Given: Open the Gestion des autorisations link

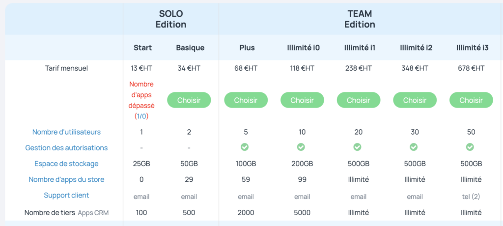Looking at the screenshot, I should click(66, 148).
